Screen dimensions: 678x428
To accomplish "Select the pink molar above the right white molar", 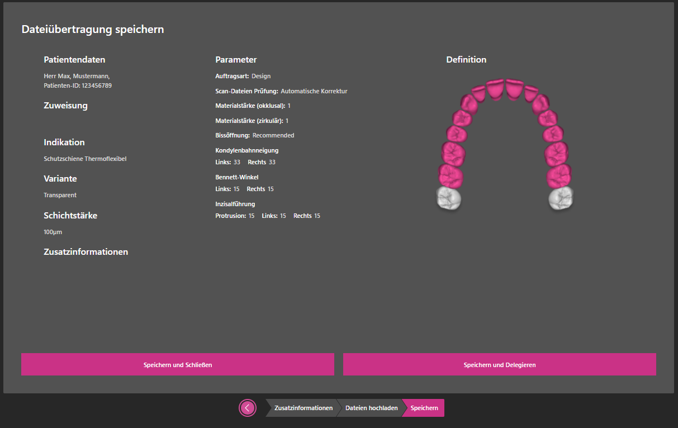I will point(558,175).
